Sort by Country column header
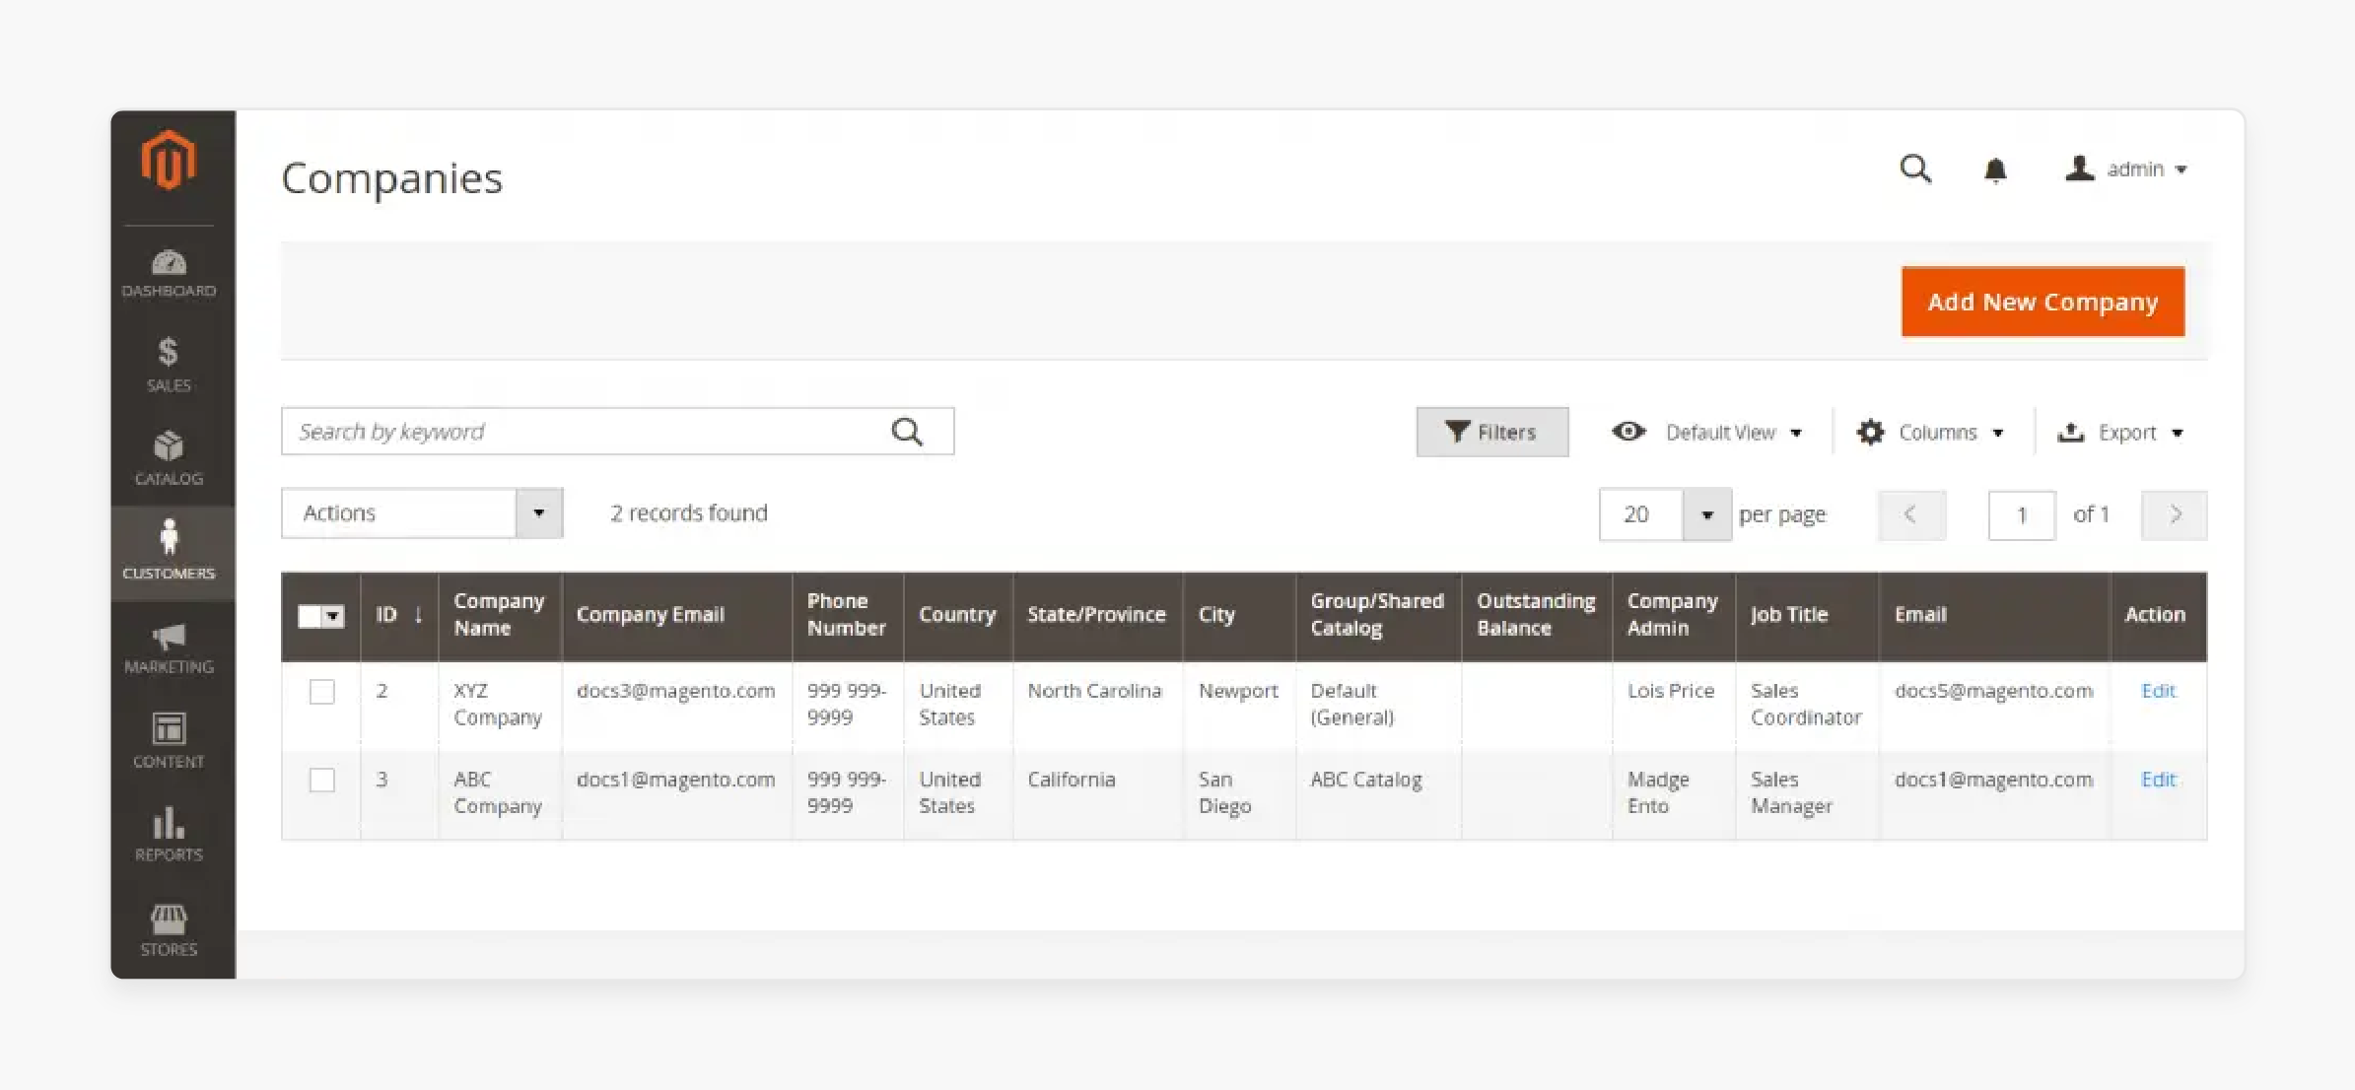This screenshot has height=1090, width=2355. point(957,615)
